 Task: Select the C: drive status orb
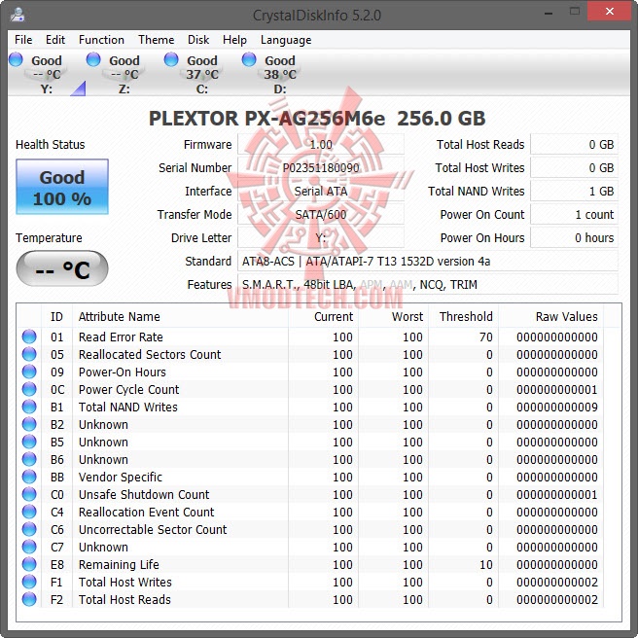click(171, 59)
